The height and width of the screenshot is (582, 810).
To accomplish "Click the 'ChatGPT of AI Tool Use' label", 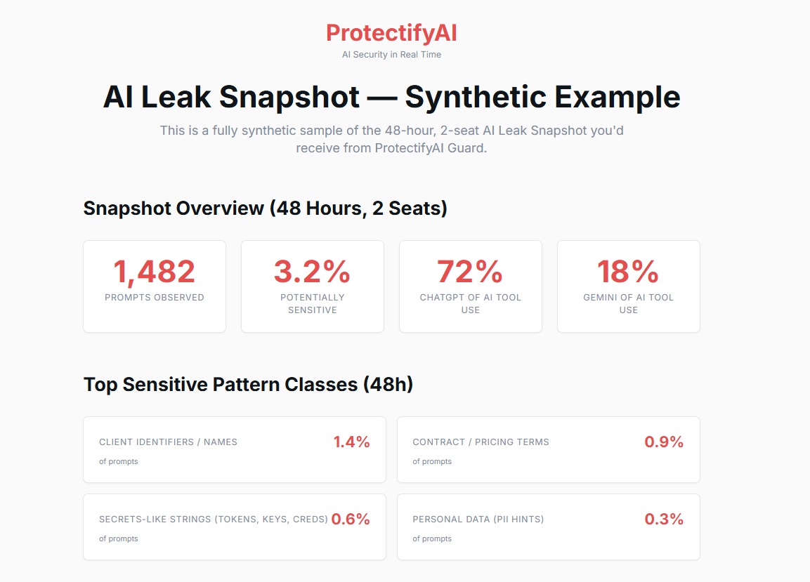I will pos(470,303).
